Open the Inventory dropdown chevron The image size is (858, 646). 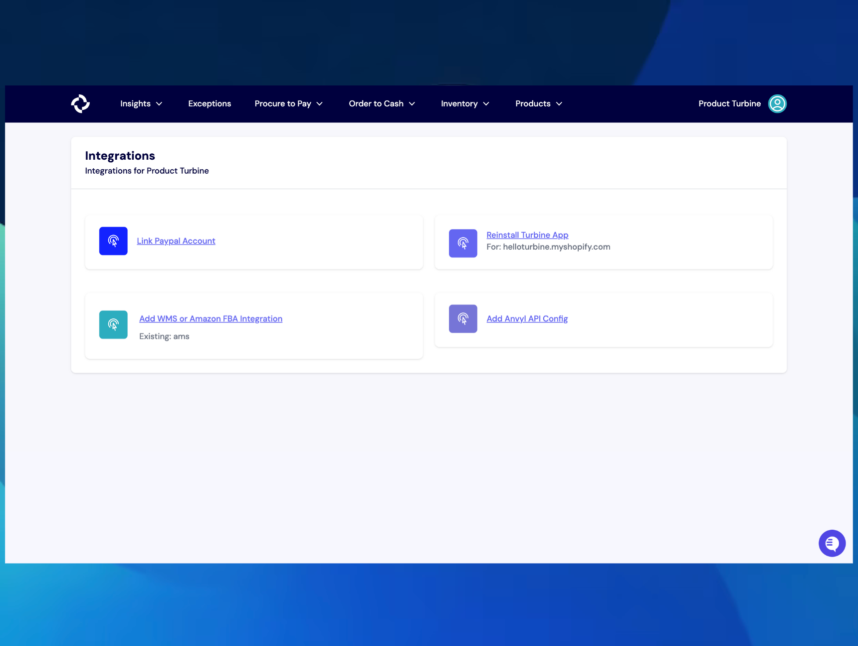click(486, 104)
